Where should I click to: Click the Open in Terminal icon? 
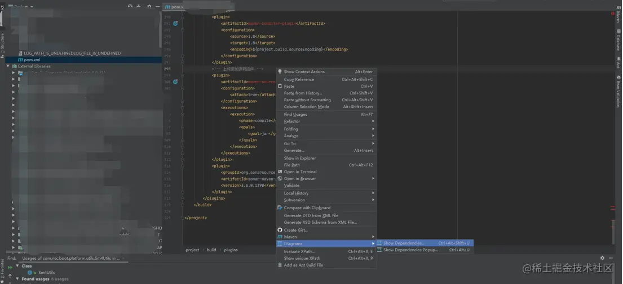click(280, 172)
